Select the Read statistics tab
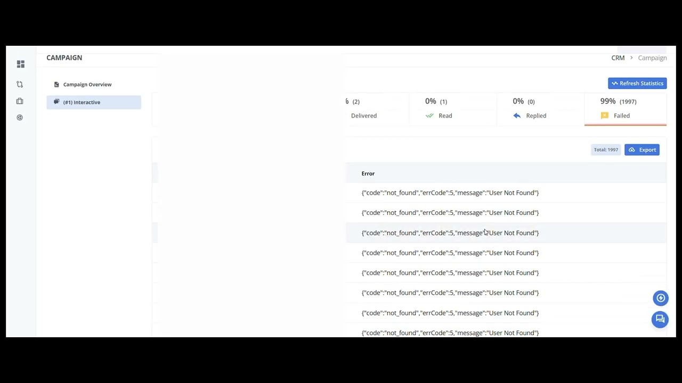The height and width of the screenshot is (383, 682). (453, 109)
